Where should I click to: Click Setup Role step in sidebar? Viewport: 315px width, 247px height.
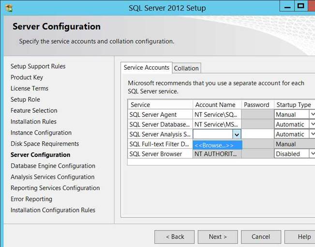(x=25, y=99)
